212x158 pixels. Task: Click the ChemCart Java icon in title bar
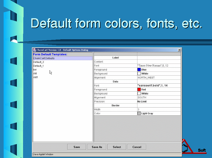point(35,50)
